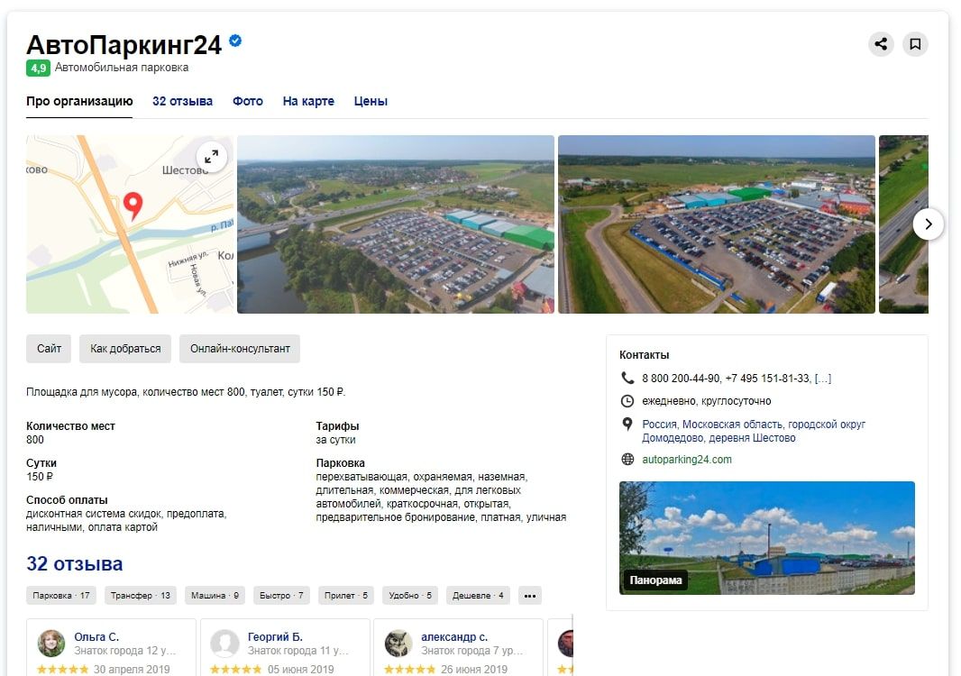Click the red location pin on the map
Viewport: 961px width, 676px height.
[133, 206]
